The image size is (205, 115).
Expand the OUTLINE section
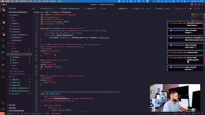12,105
